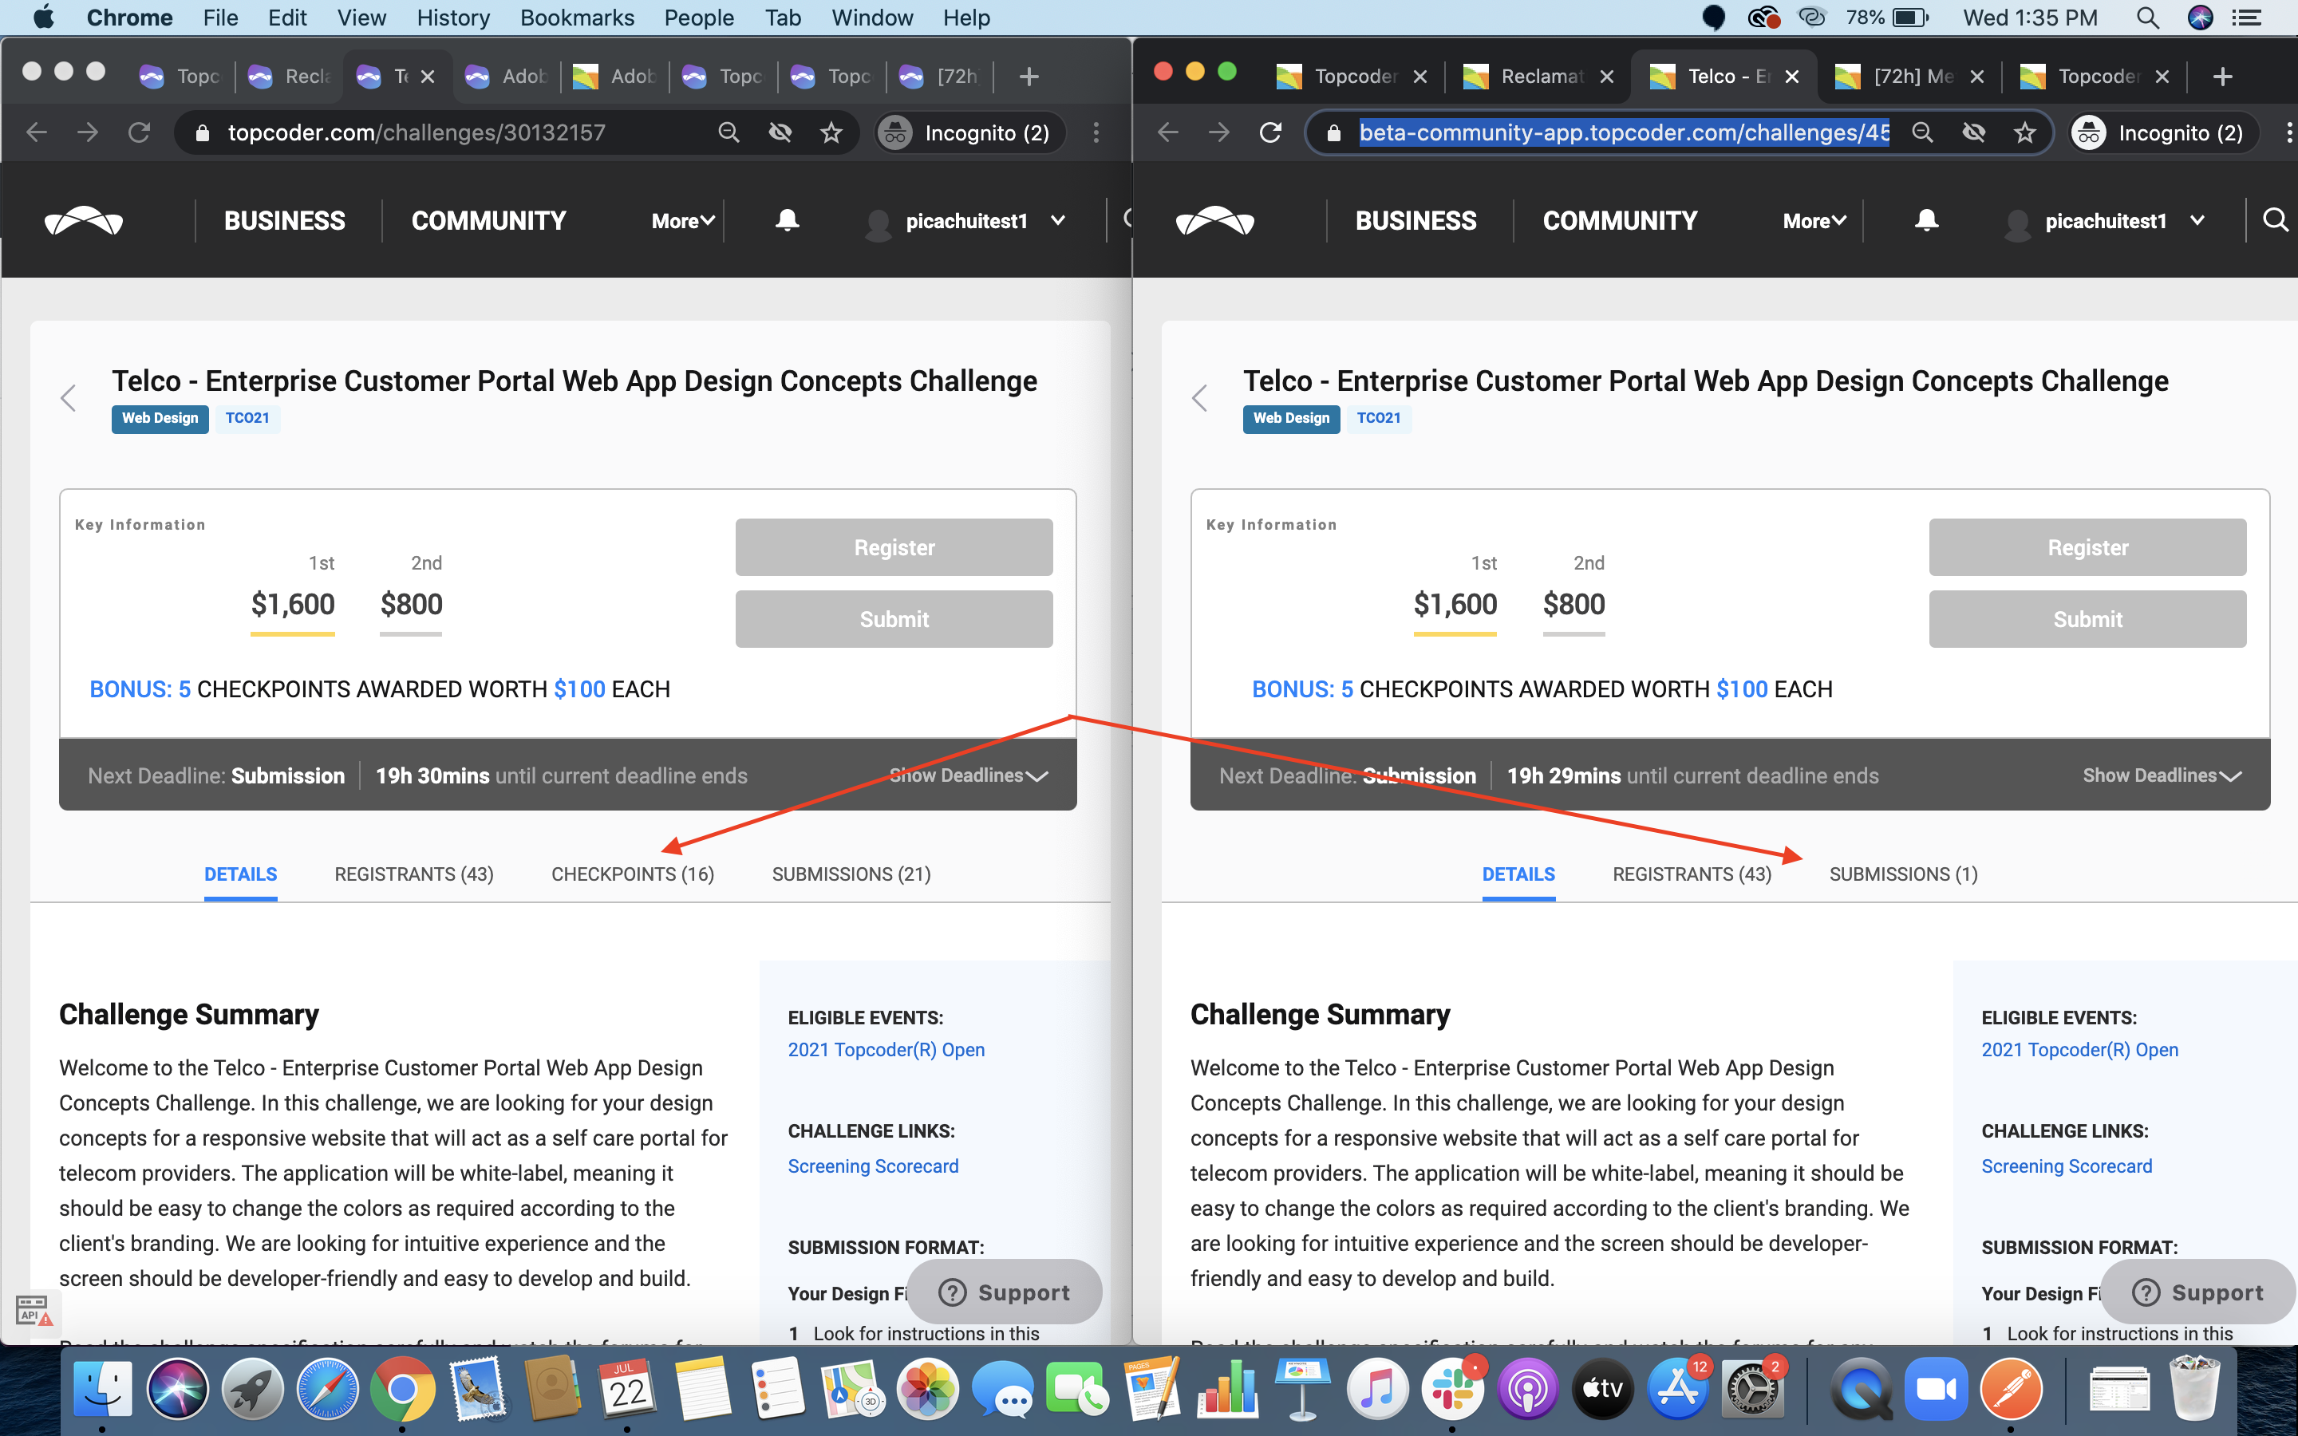
Task: Open Spotlight search in menu bar
Action: coord(2147,17)
